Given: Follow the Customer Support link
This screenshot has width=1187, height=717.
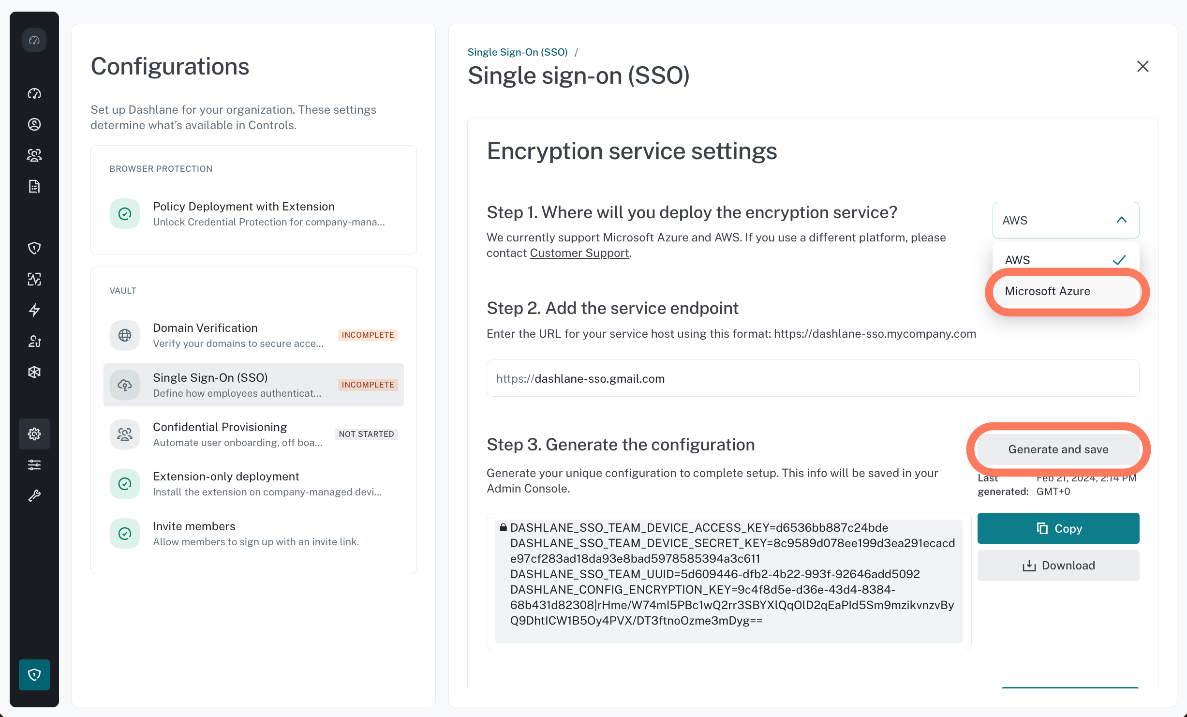Looking at the screenshot, I should pos(579,253).
